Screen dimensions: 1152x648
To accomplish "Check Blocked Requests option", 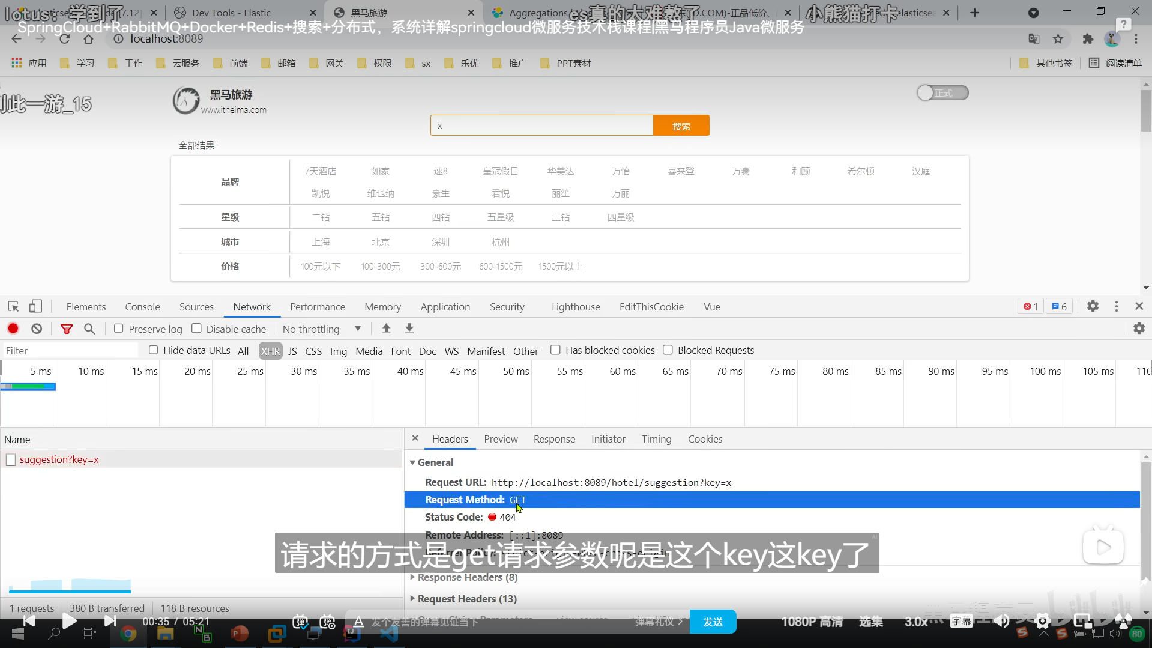I will (x=668, y=350).
